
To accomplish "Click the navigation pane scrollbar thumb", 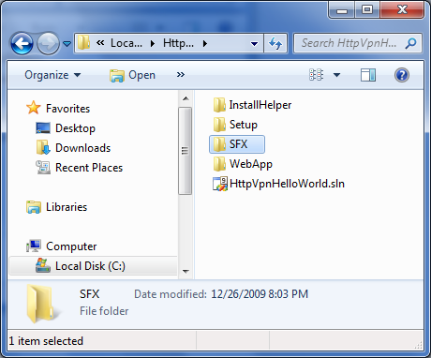I will pos(186,151).
